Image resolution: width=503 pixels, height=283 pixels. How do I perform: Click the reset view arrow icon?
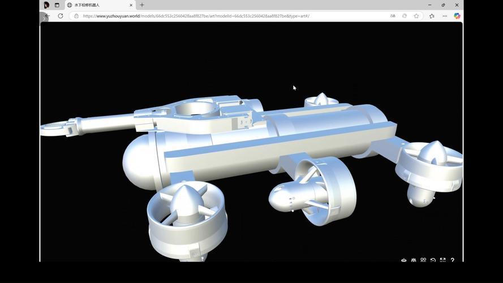(x=433, y=260)
